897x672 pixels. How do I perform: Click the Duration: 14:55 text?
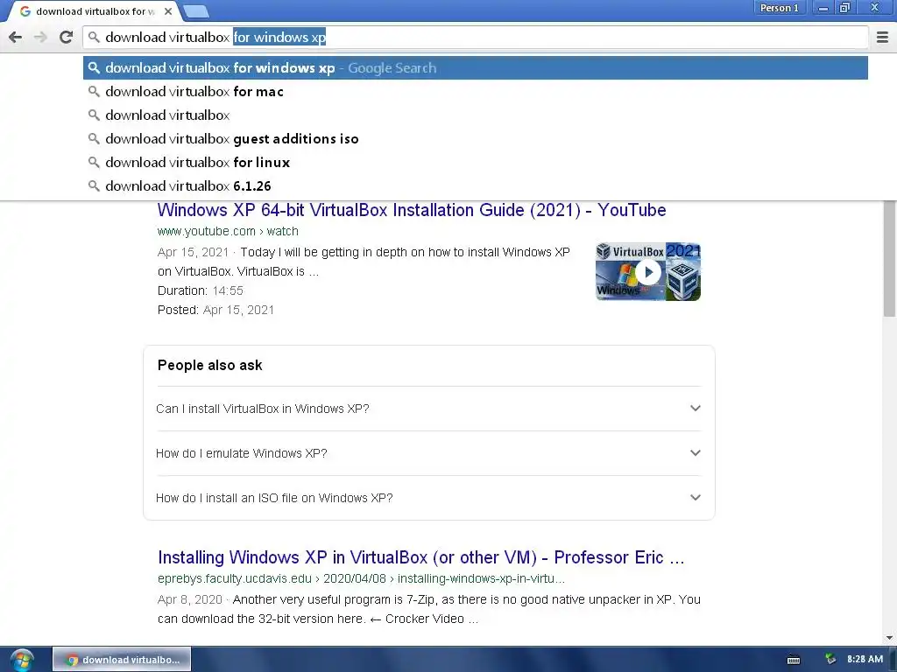click(201, 290)
